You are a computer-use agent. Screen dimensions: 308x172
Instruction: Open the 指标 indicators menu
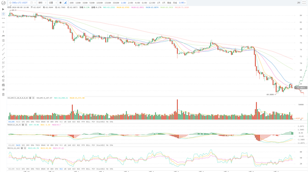pos(40,3)
